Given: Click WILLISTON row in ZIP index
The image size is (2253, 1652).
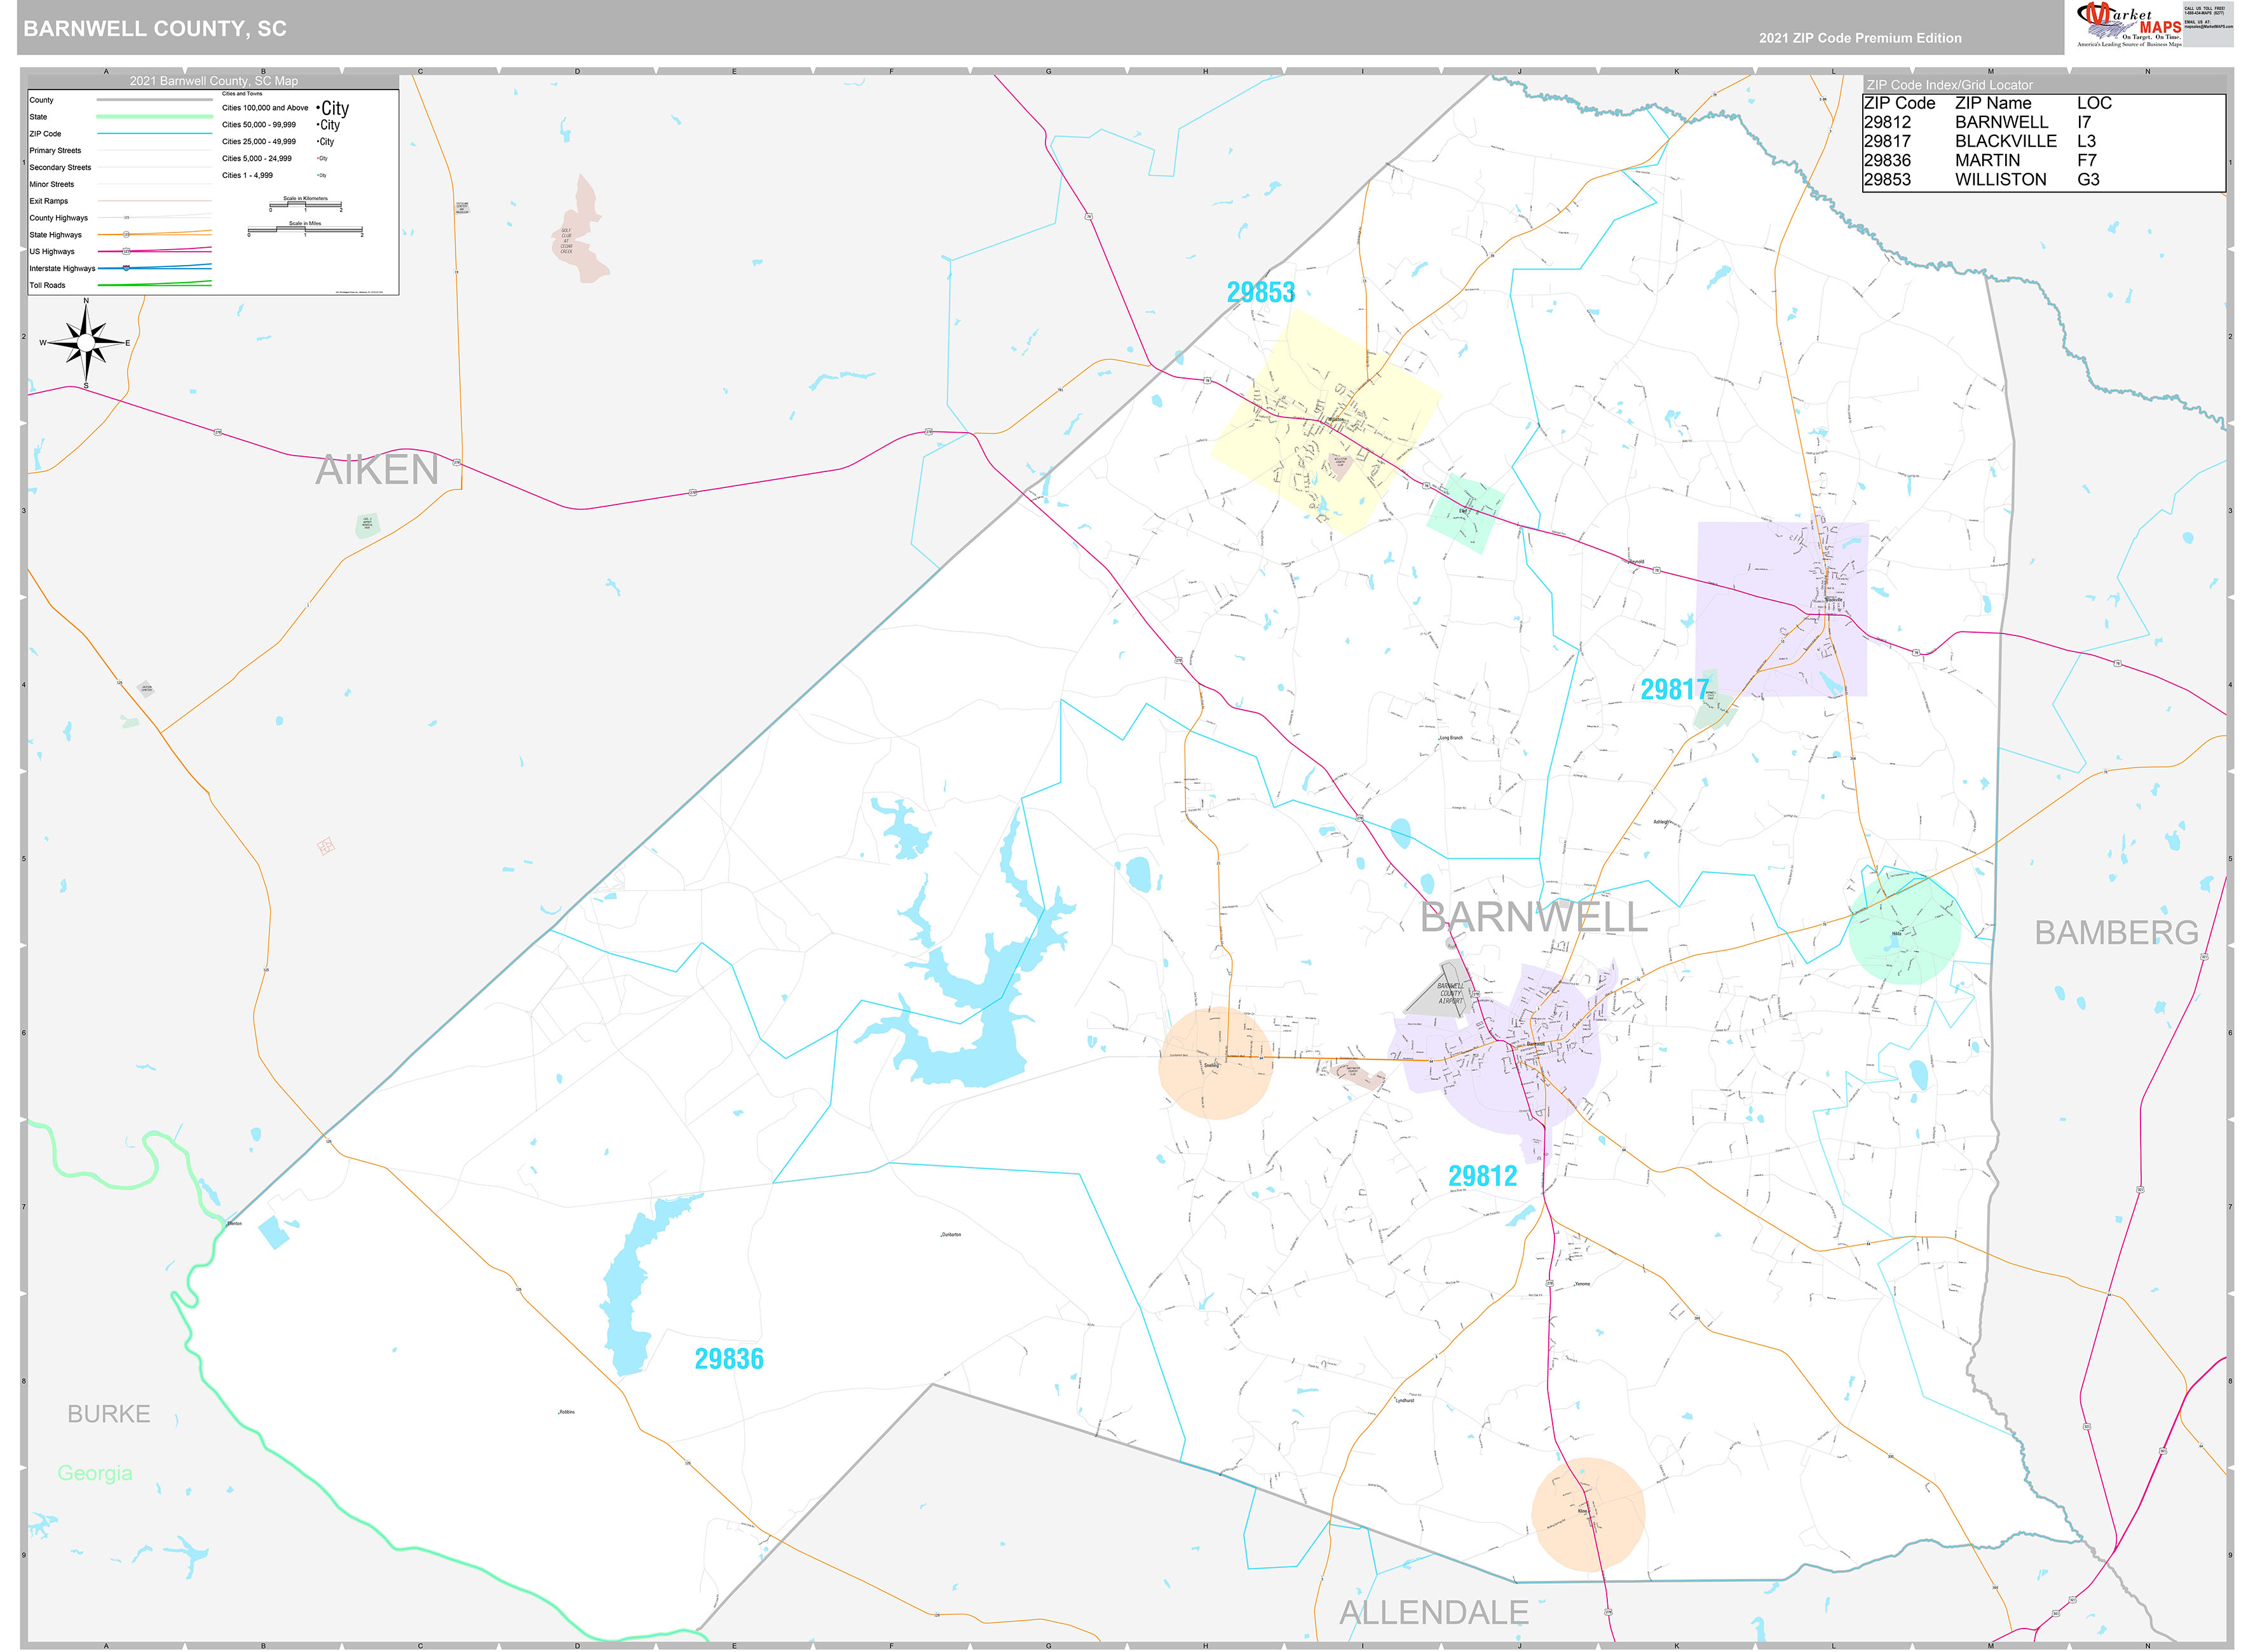Looking at the screenshot, I should coord(2043,180).
